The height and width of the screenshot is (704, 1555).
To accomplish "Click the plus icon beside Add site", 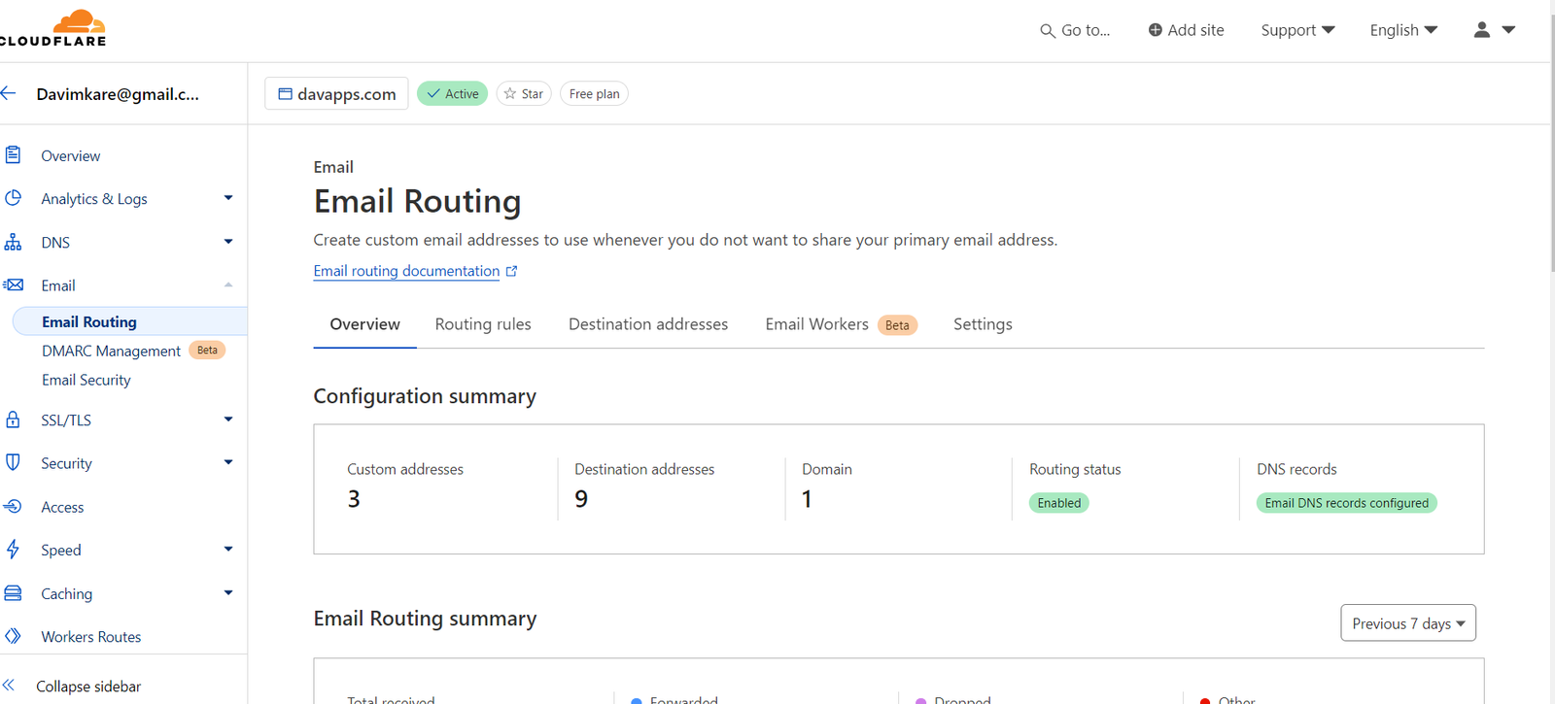I will (x=1155, y=30).
